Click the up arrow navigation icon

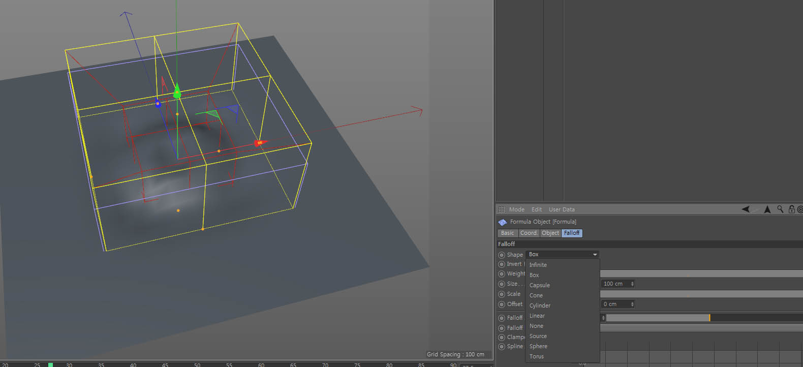(x=767, y=209)
